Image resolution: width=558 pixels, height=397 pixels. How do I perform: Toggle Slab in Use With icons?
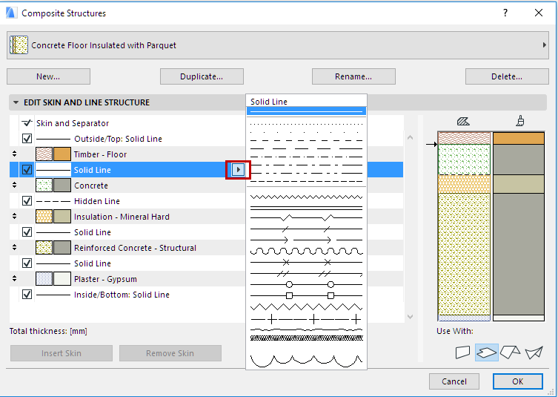[486, 352]
